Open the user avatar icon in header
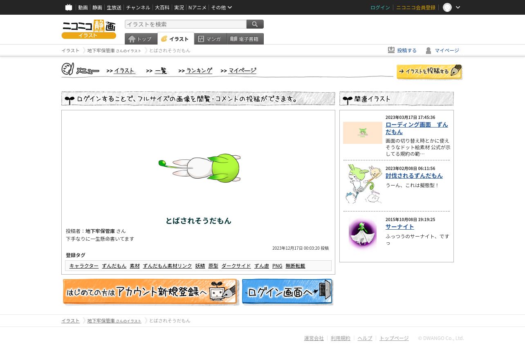 tap(447, 7)
